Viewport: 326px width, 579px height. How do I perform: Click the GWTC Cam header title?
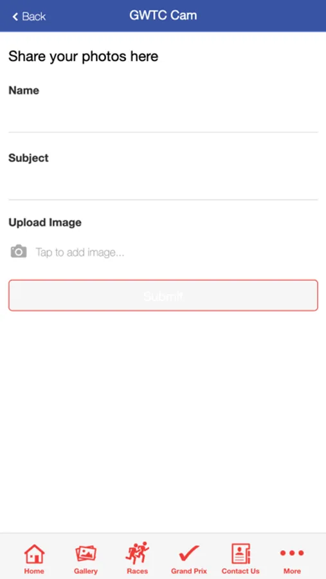163,15
